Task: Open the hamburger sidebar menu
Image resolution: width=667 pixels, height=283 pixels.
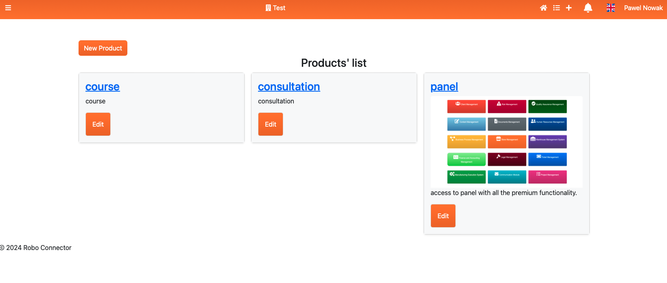Action: coord(8,8)
